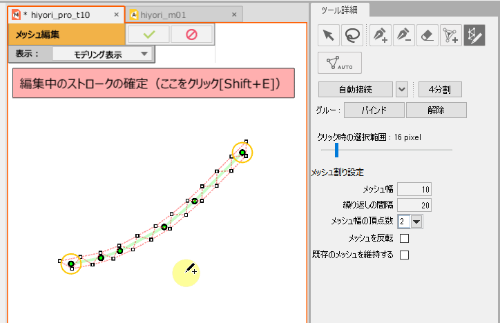Choose the remove vertex pen tool

coord(403,35)
